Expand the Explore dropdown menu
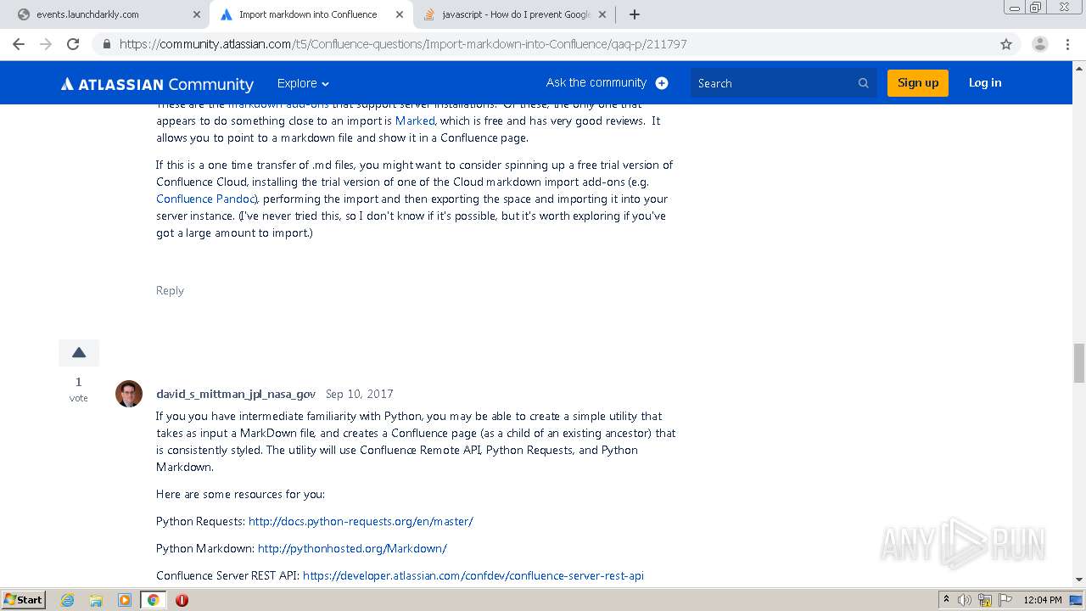The height and width of the screenshot is (611, 1086). click(303, 83)
